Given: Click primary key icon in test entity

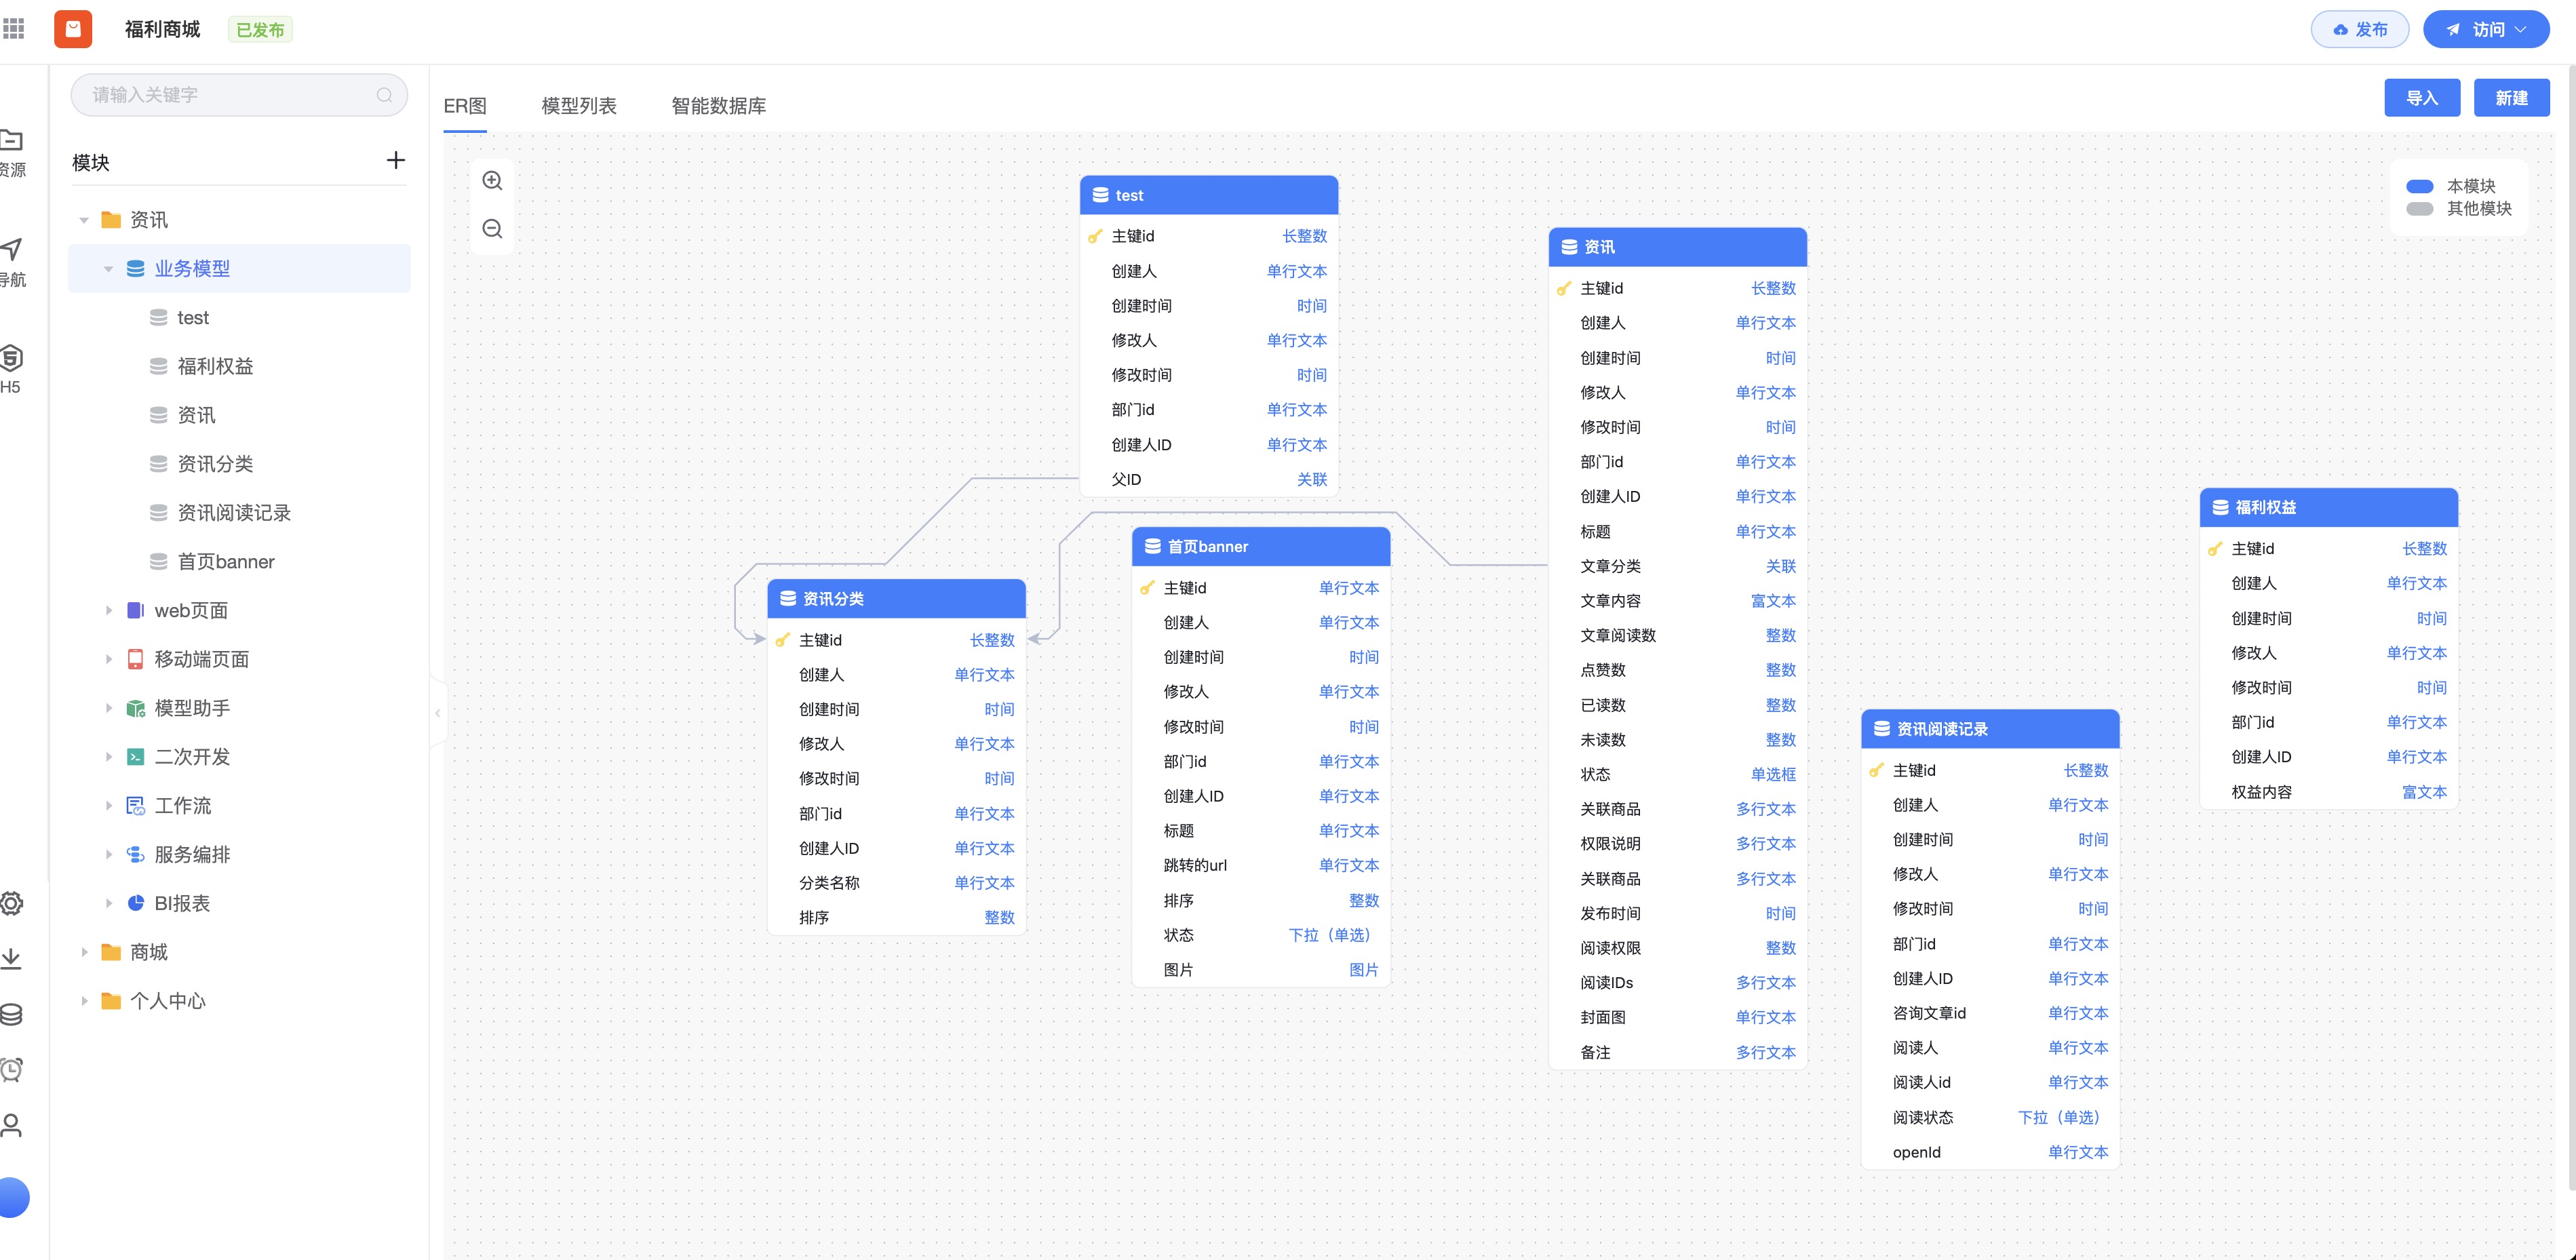Looking at the screenshot, I should point(1095,236).
